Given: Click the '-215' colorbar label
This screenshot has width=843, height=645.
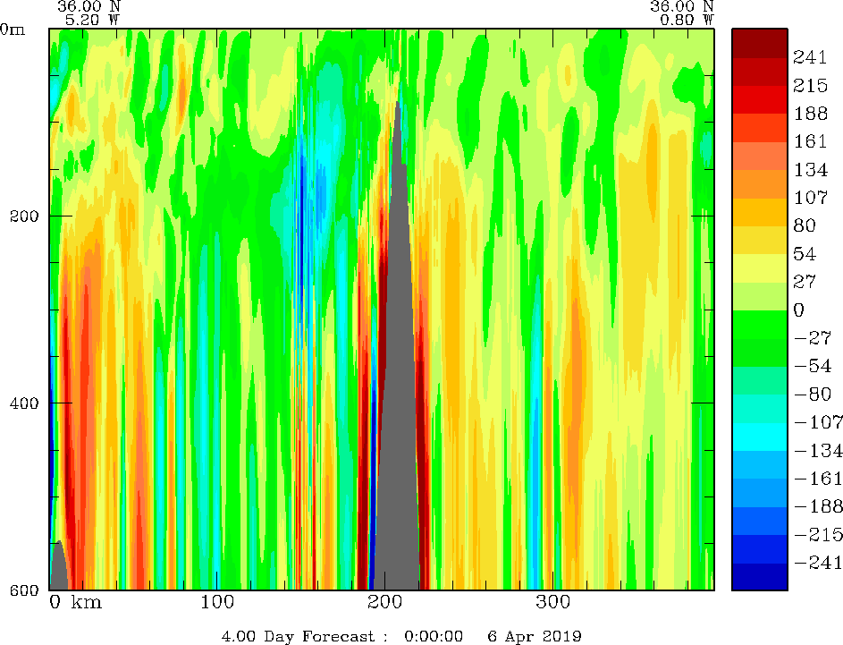Looking at the screenshot, I should click(818, 535).
